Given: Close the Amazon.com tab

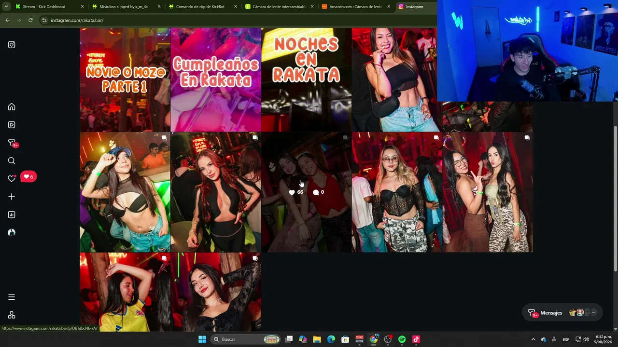Looking at the screenshot, I should (389, 7).
